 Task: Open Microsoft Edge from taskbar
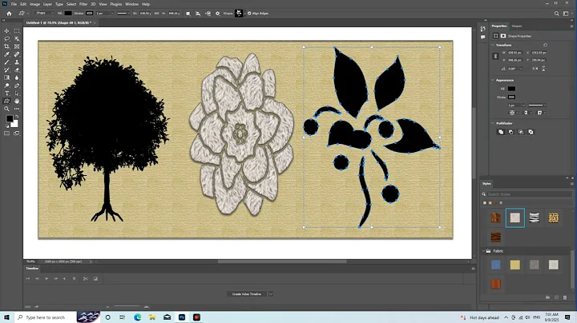point(138,317)
